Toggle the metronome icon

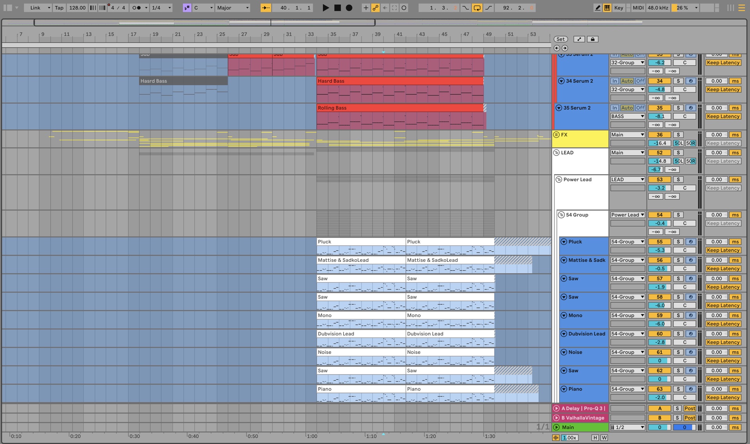point(136,8)
